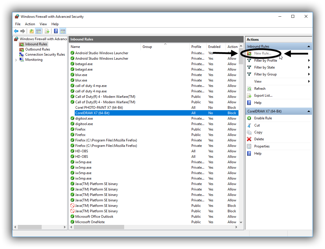The height and width of the screenshot is (249, 325).
Task: Sort by the Profile column header
Action: [x=198, y=47]
